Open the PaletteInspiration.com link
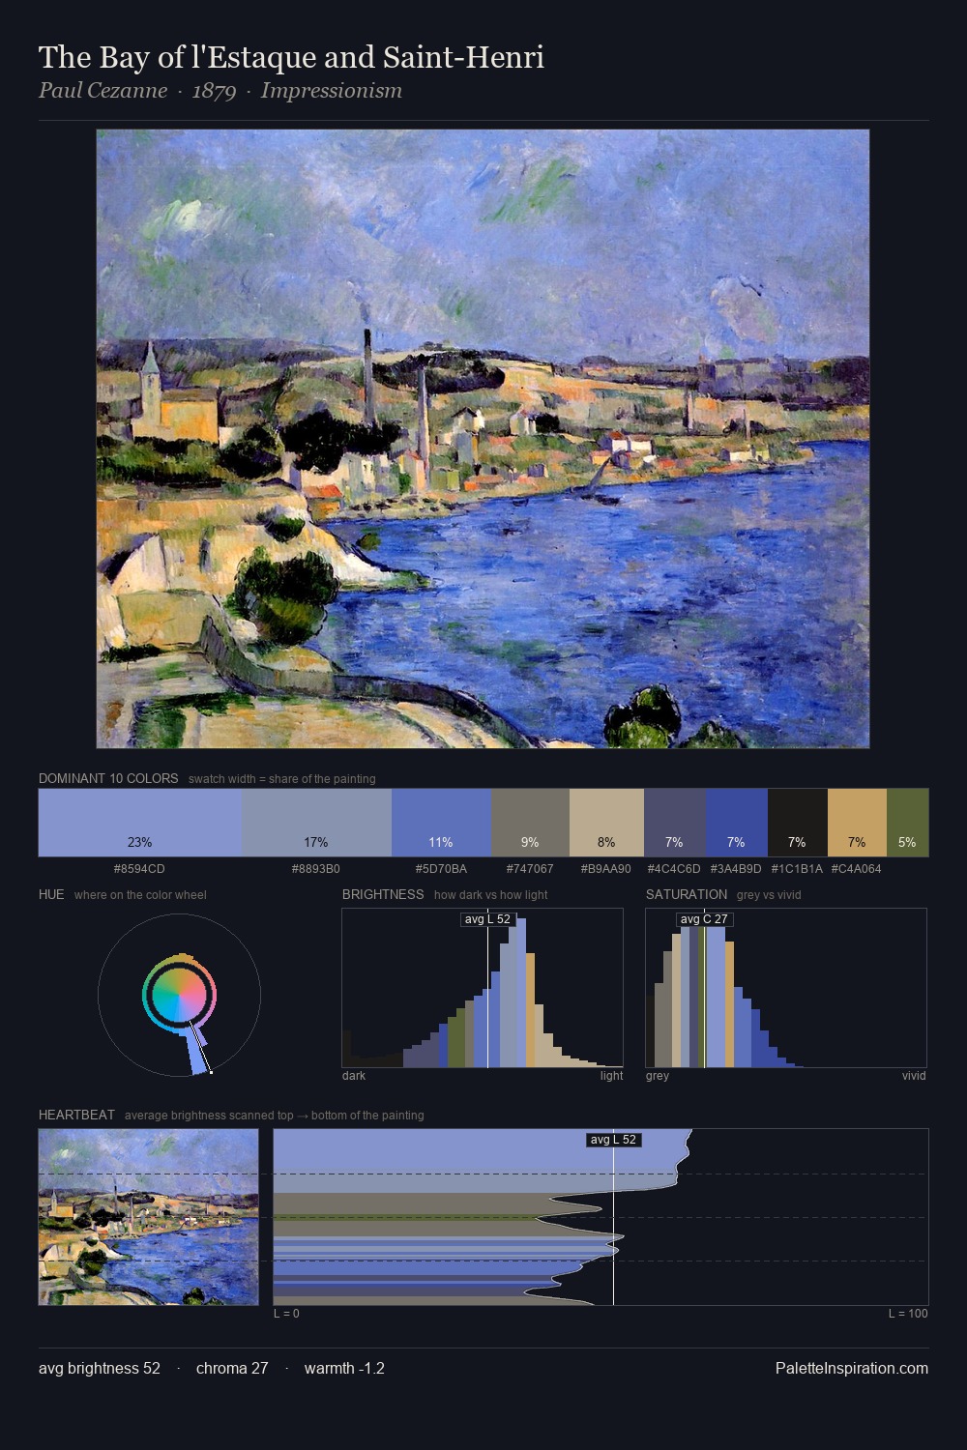The width and height of the screenshot is (967, 1450). pos(852,1368)
